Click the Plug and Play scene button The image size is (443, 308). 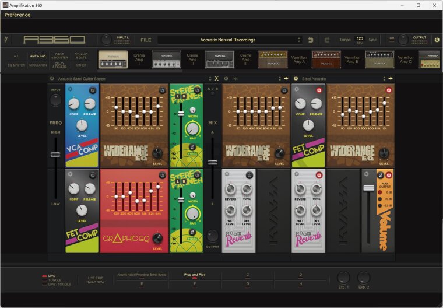pos(194,274)
